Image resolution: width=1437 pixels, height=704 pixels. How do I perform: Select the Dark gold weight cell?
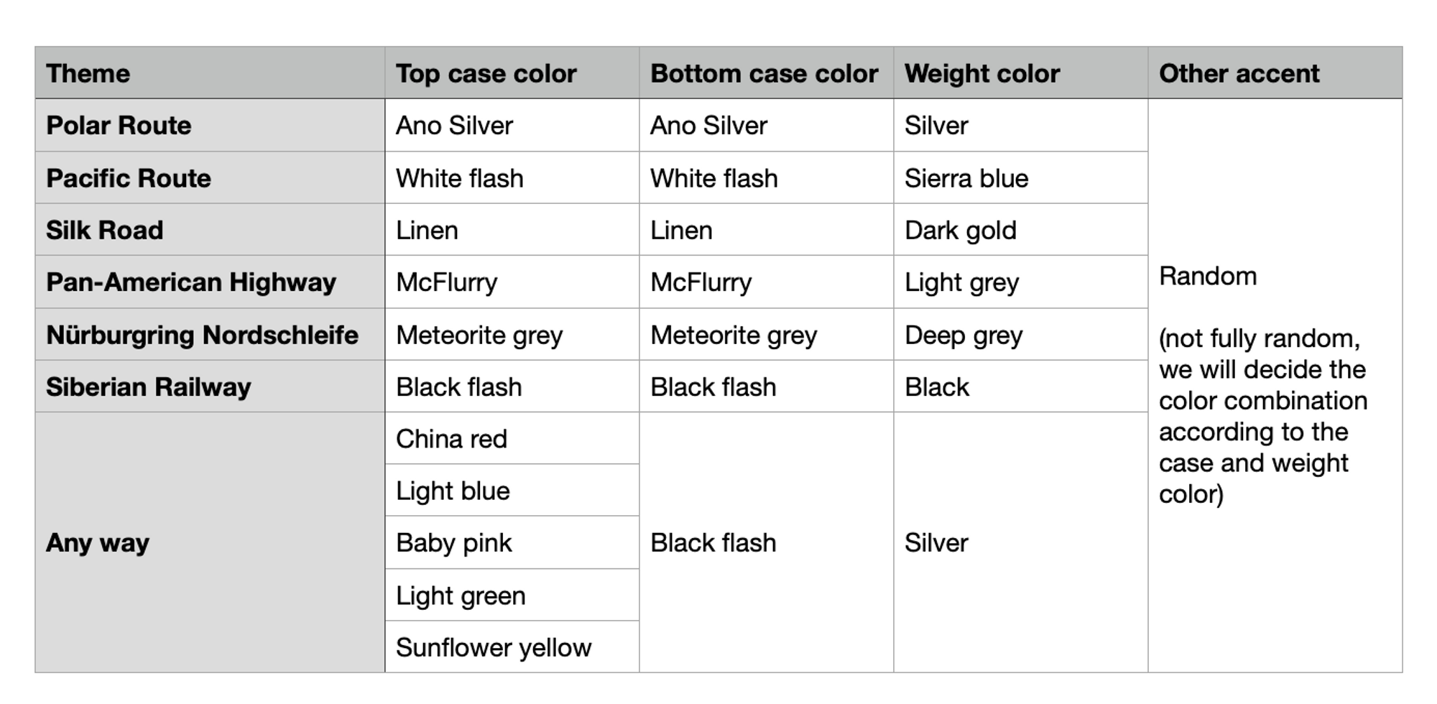[x=960, y=231]
